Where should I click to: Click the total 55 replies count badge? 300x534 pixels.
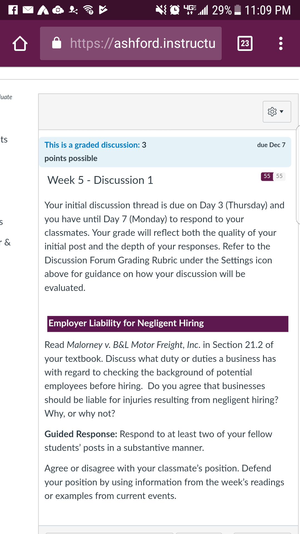click(x=279, y=176)
